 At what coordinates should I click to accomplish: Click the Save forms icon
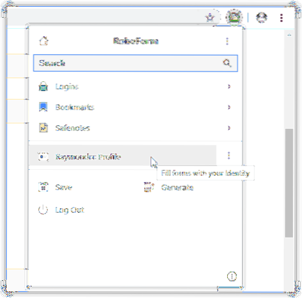click(x=43, y=187)
